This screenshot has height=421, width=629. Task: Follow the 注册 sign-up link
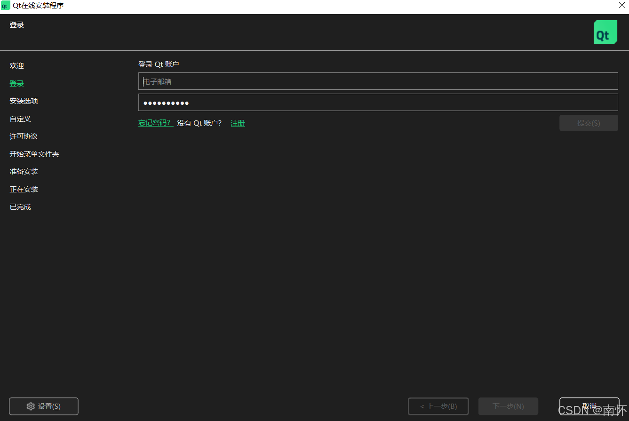pos(238,123)
